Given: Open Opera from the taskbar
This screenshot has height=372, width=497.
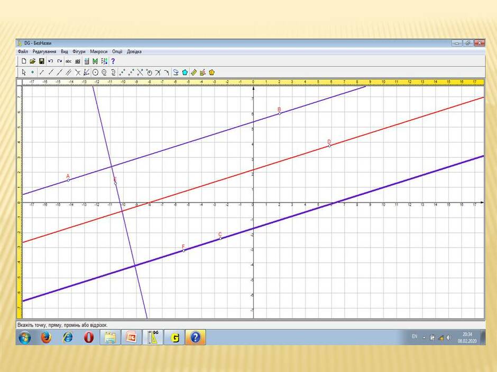Looking at the screenshot, I should click(x=89, y=337).
